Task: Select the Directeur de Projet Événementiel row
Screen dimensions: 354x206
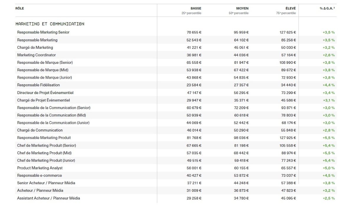Action: point(45,93)
